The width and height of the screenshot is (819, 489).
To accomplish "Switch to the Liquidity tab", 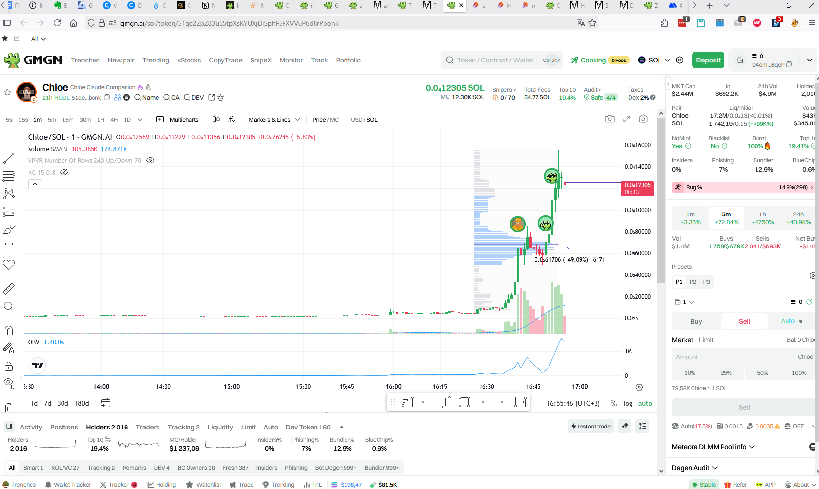I will (220, 427).
